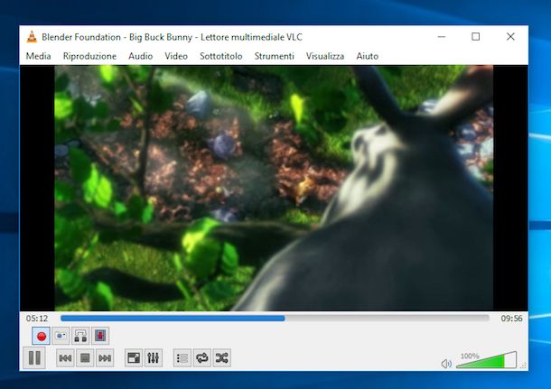This screenshot has width=551, height=389.
Task: Toggle the loop repeat mode
Action: click(x=202, y=357)
